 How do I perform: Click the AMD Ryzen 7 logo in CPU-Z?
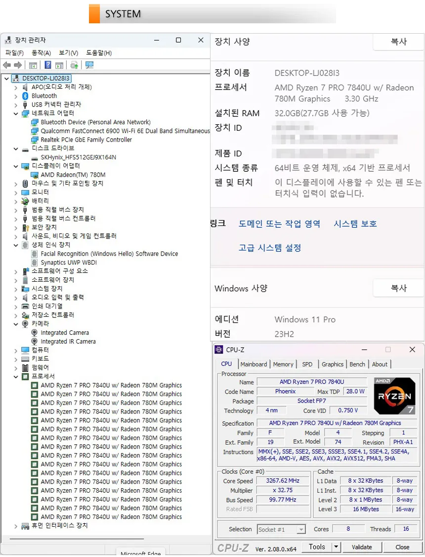click(394, 396)
